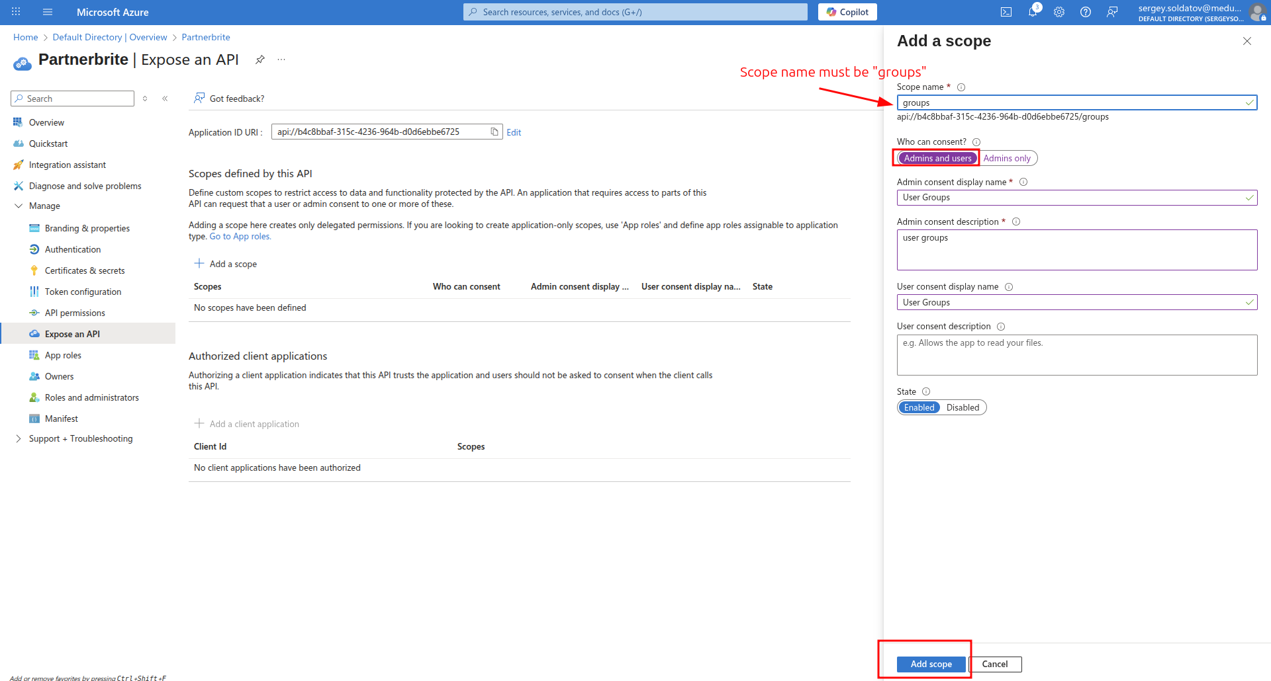Copy the Application ID URI
The width and height of the screenshot is (1271, 681).
tap(494, 132)
